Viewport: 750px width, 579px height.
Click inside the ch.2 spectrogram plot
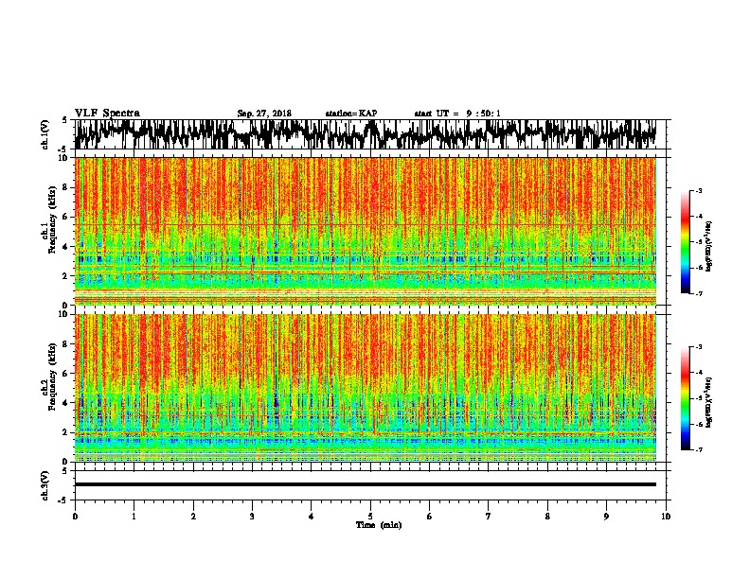365,388
